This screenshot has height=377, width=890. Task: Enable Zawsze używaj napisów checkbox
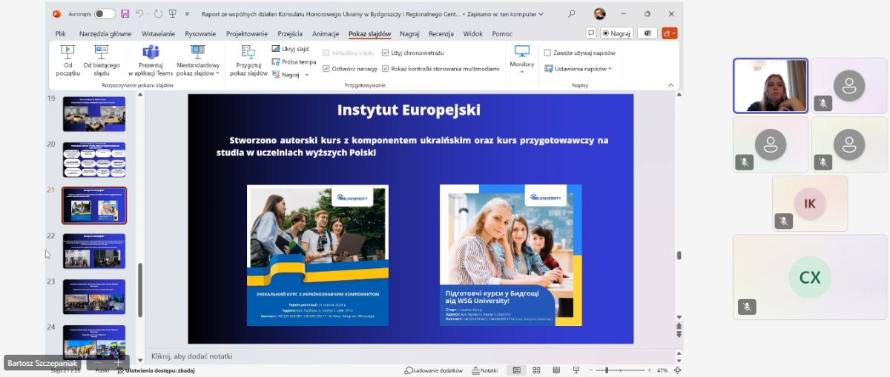[x=547, y=53]
